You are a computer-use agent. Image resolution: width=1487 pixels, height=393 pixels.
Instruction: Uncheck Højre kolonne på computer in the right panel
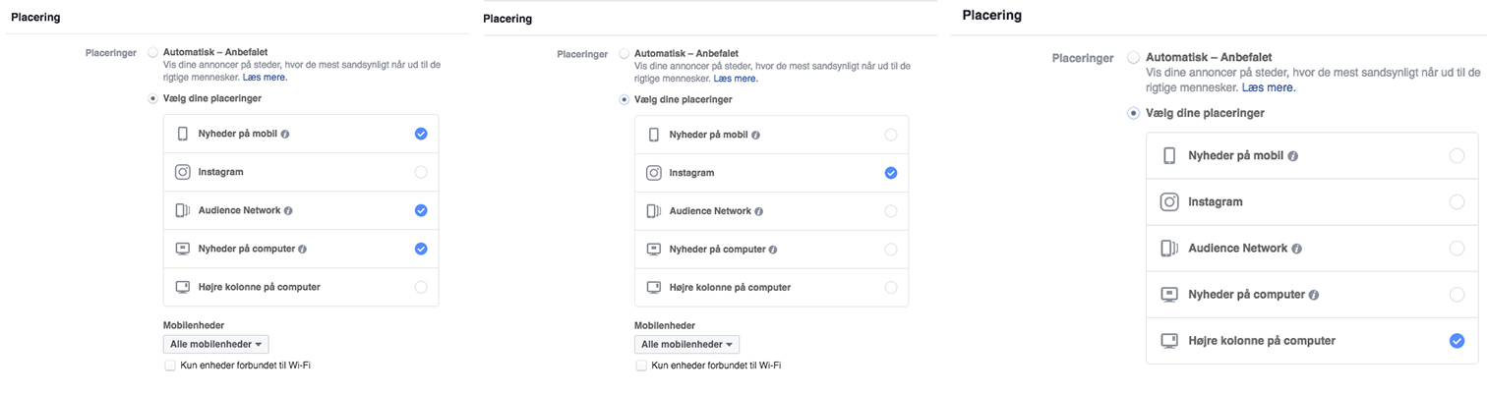point(1457,341)
